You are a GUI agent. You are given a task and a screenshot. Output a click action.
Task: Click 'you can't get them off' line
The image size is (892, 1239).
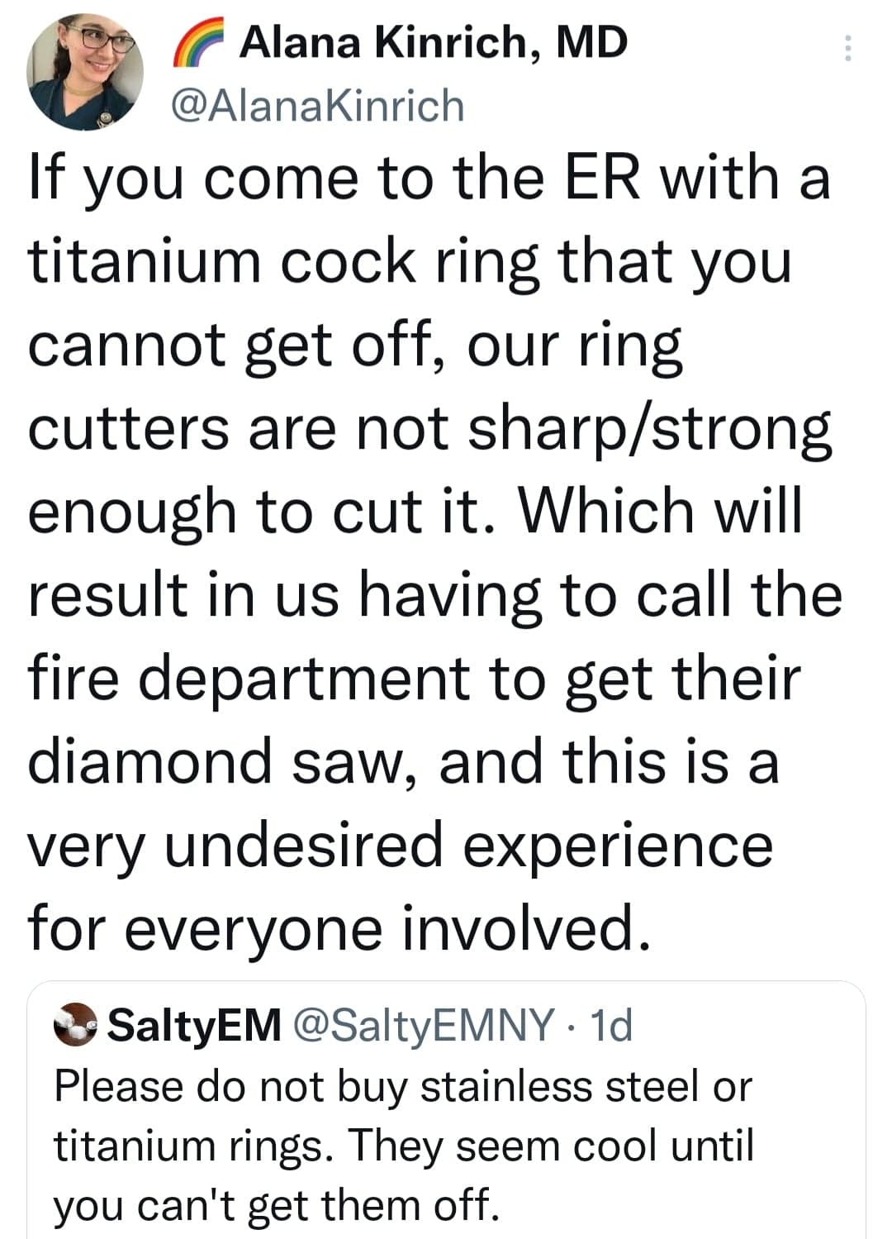click(276, 1205)
